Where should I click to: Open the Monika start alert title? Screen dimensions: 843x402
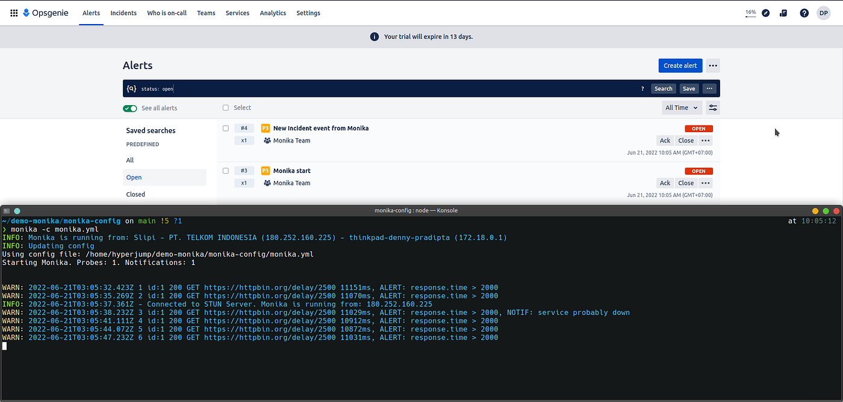pos(292,171)
